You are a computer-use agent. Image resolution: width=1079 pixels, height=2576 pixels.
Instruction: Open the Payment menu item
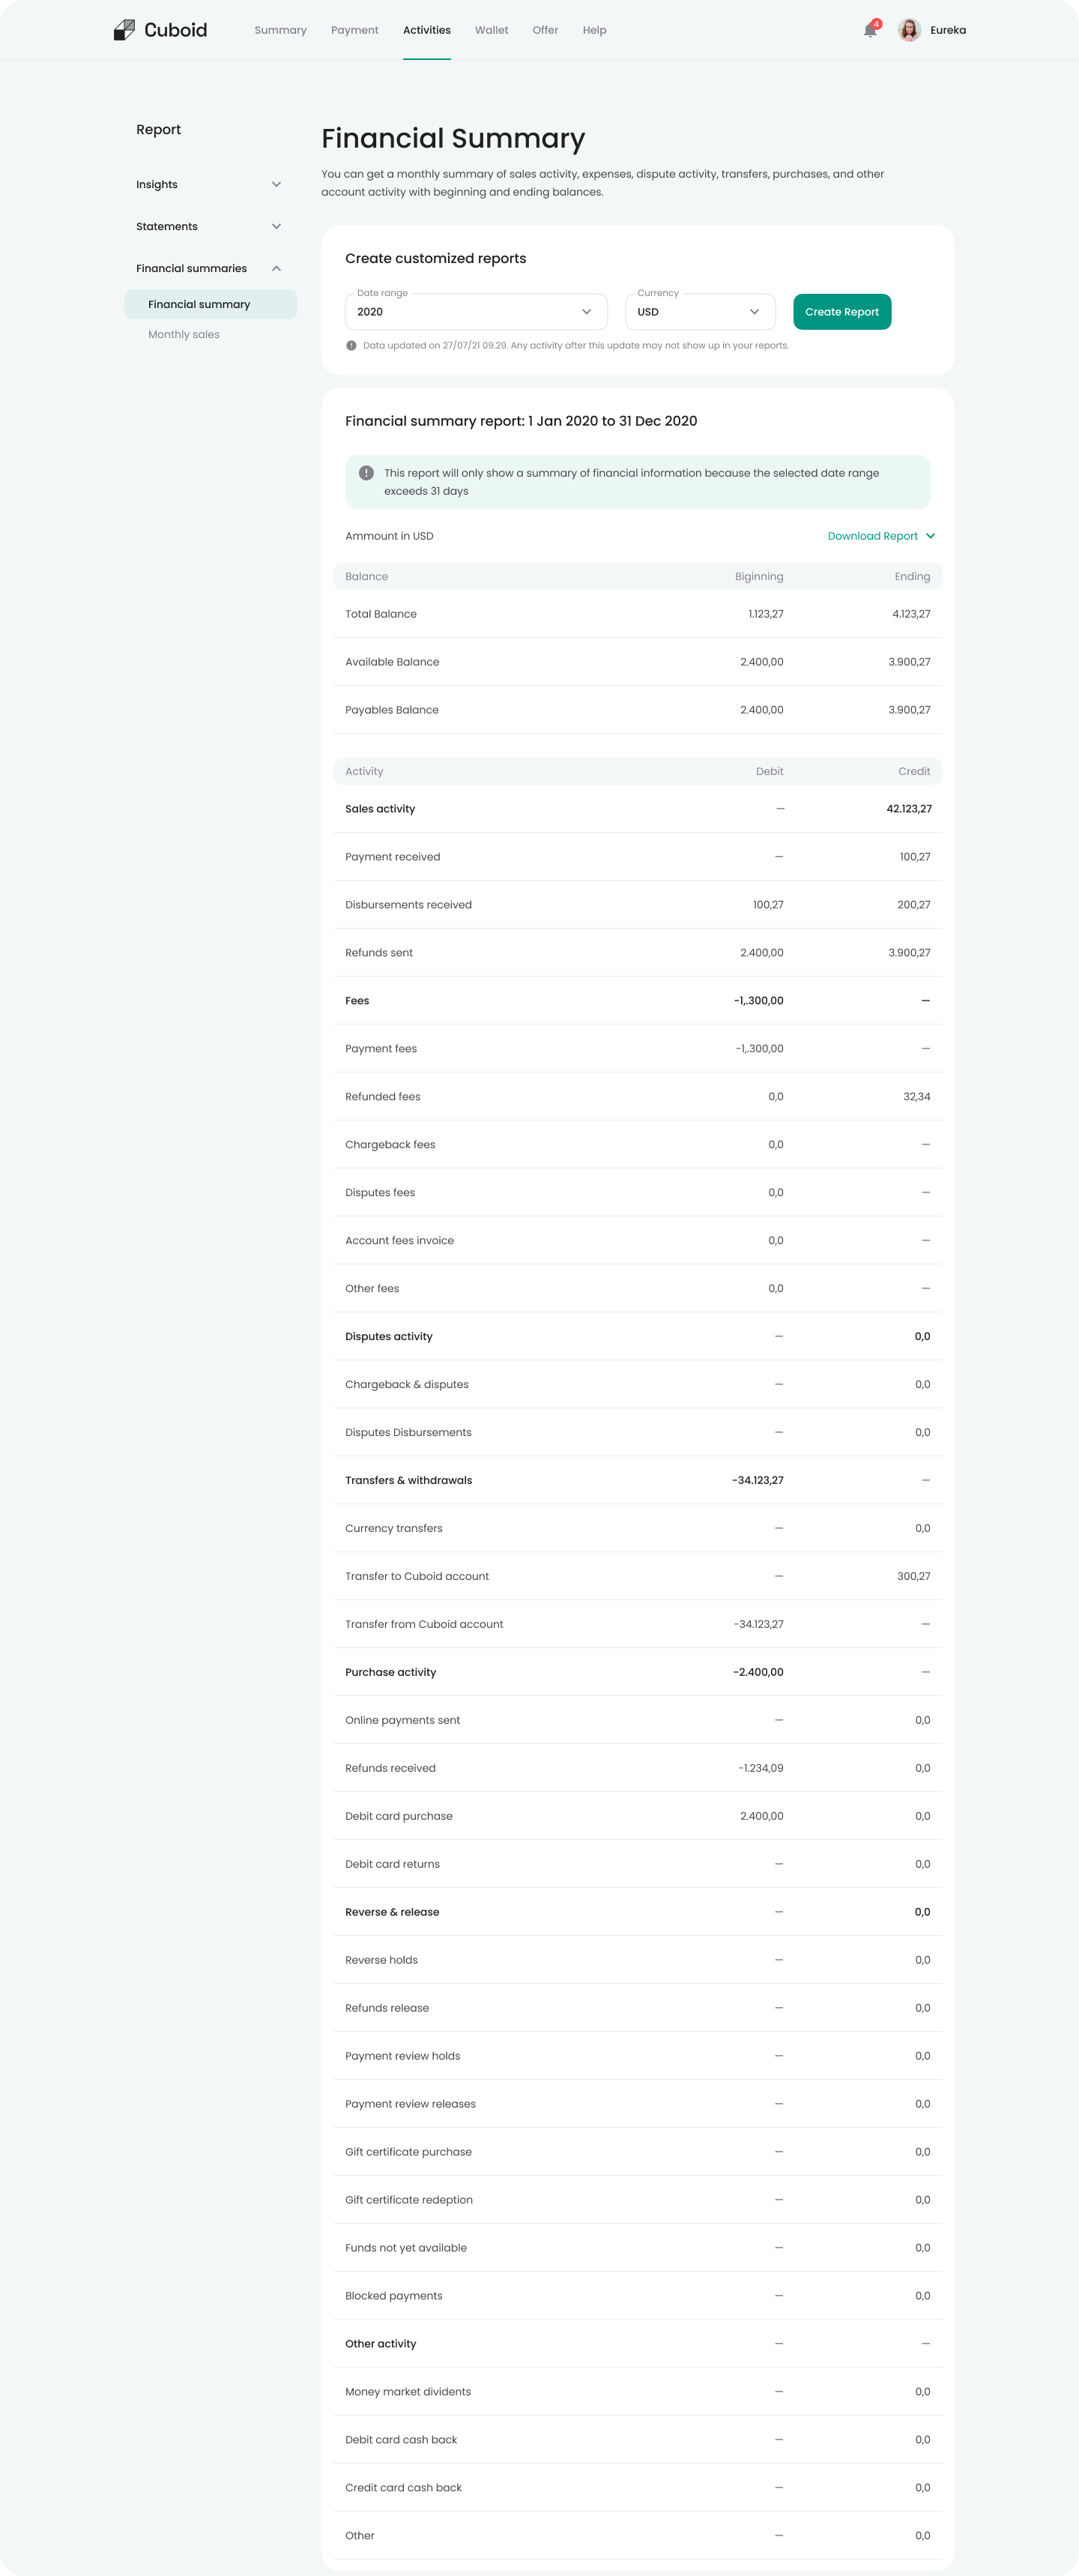pyautogui.click(x=354, y=30)
